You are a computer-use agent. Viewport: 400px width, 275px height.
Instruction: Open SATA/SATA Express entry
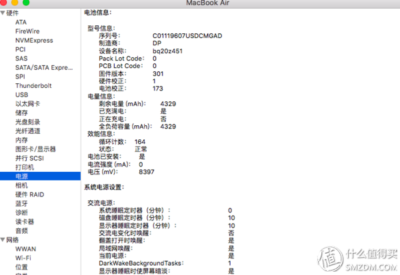44,67
